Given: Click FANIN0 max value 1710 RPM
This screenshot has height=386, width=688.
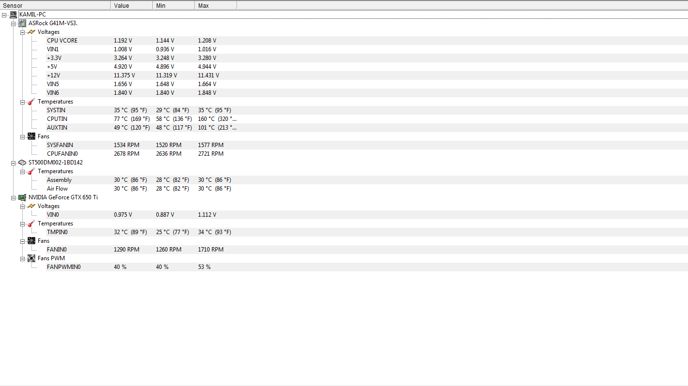Looking at the screenshot, I should [x=210, y=250].
